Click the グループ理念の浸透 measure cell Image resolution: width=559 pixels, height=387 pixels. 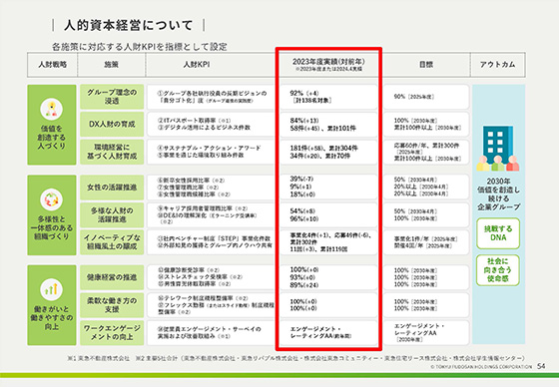coord(112,97)
